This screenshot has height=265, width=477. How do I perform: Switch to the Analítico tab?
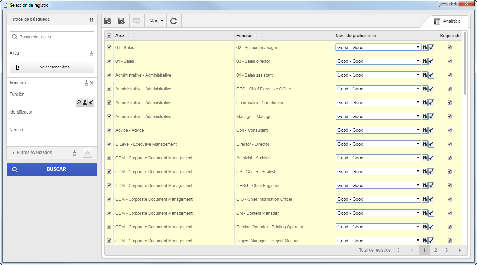tap(447, 21)
